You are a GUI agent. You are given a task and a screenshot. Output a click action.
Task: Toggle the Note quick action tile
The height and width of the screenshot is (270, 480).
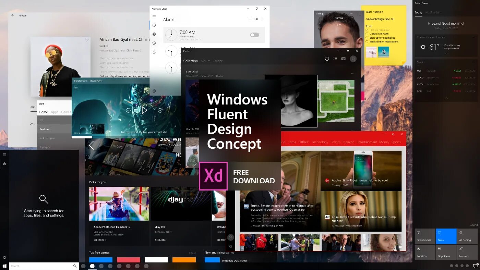pyautogui.click(x=446, y=236)
